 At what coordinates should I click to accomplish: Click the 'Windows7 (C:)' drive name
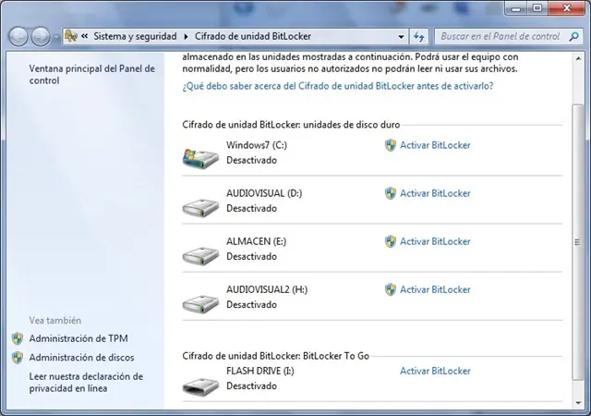[x=257, y=145]
